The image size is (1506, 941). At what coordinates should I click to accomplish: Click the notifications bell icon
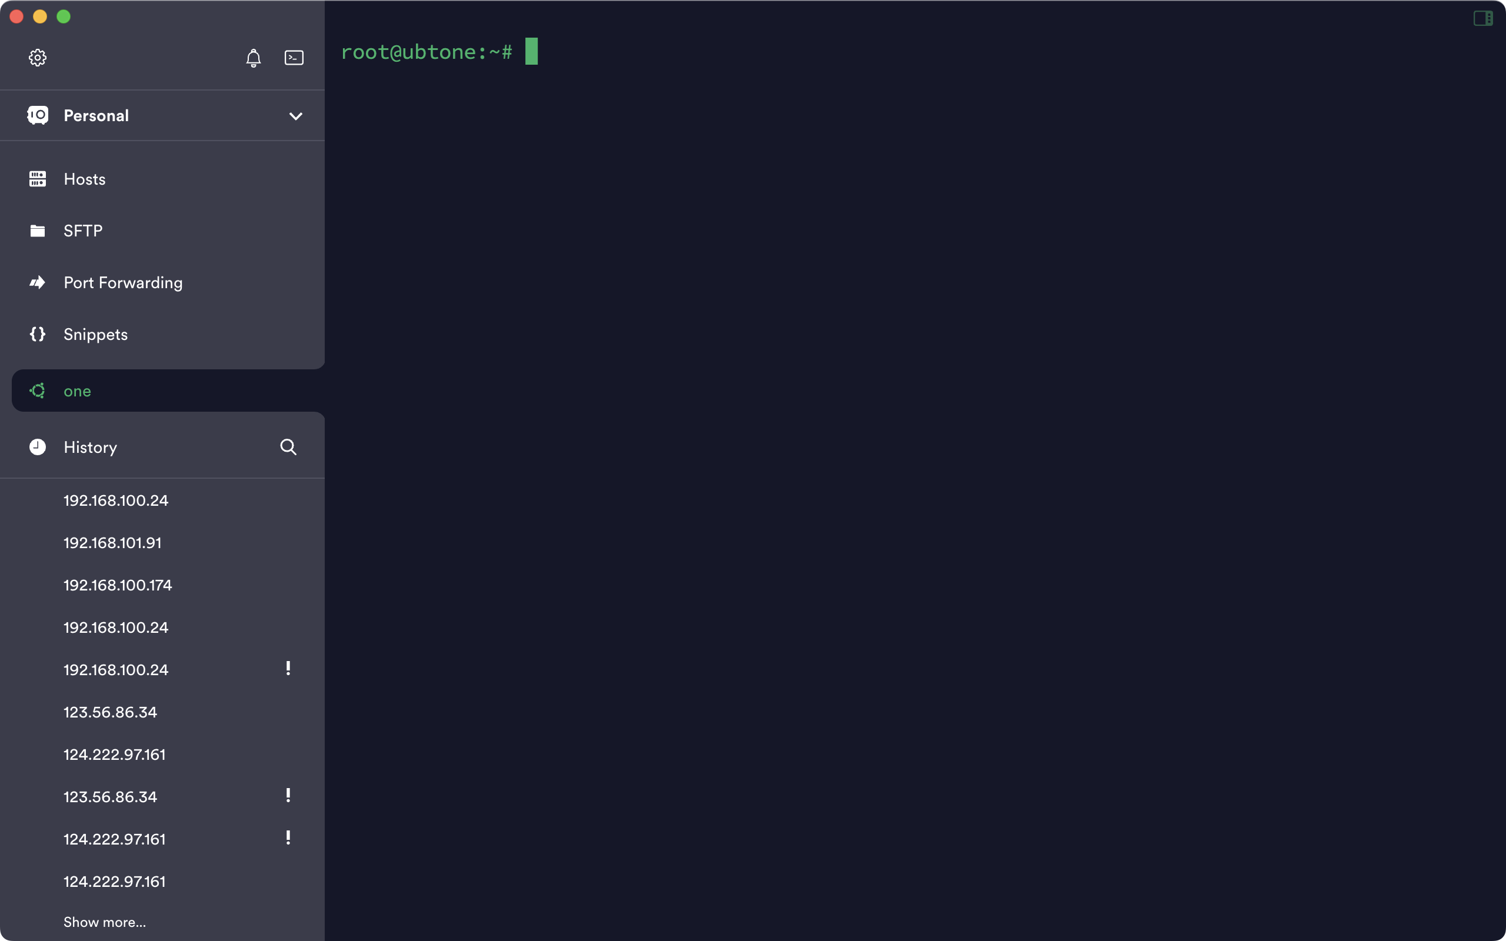click(x=254, y=58)
